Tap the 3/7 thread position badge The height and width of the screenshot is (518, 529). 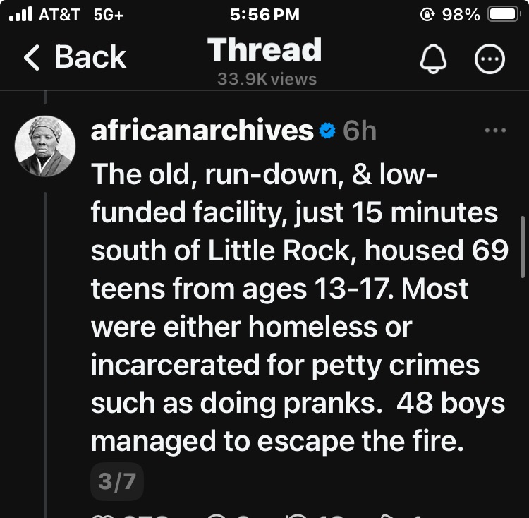pos(117,482)
